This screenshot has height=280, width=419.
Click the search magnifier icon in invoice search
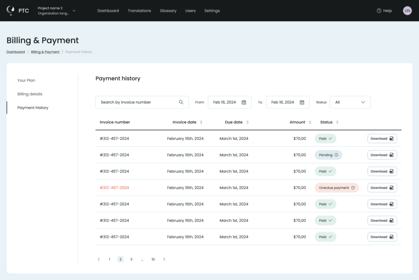[181, 102]
